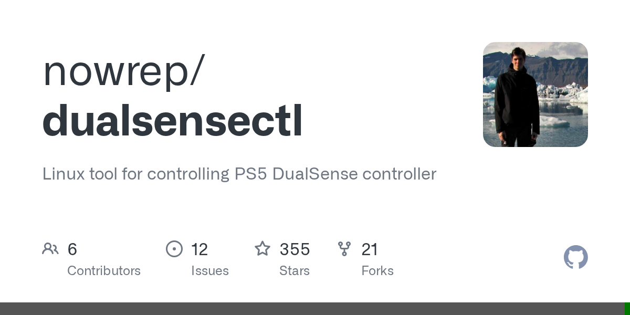
Task: Click the GitHub Octocat logo
Action: pyautogui.click(x=575, y=257)
